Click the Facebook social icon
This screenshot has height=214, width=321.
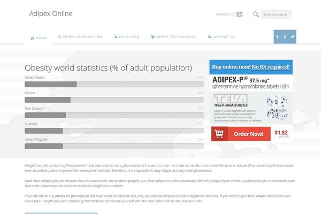click(277, 37)
